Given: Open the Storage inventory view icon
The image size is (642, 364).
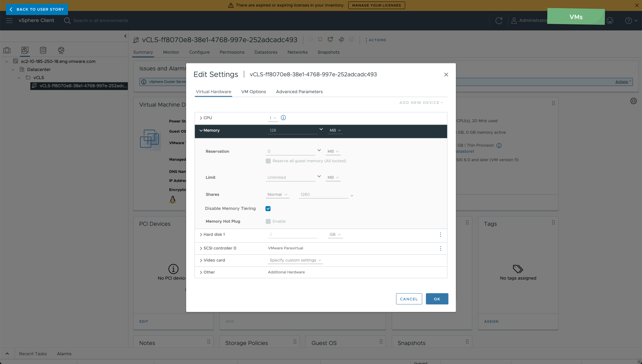Looking at the screenshot, I should point(43,50).
